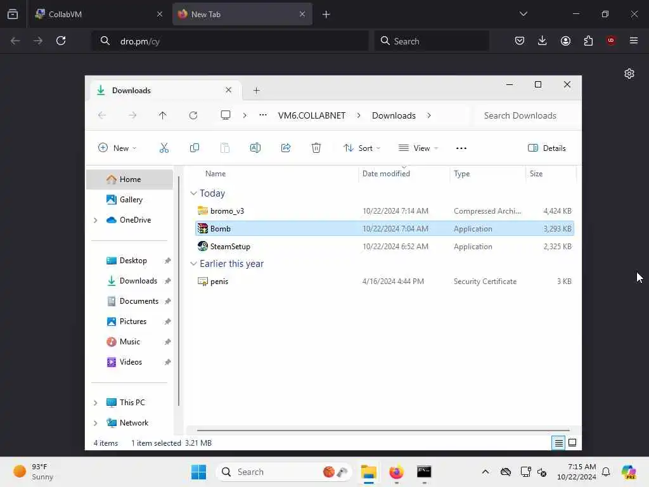Refresh the Downloads folder view
Image resolution: width=649 pixels, height=487 pixels.
point(193,115)
